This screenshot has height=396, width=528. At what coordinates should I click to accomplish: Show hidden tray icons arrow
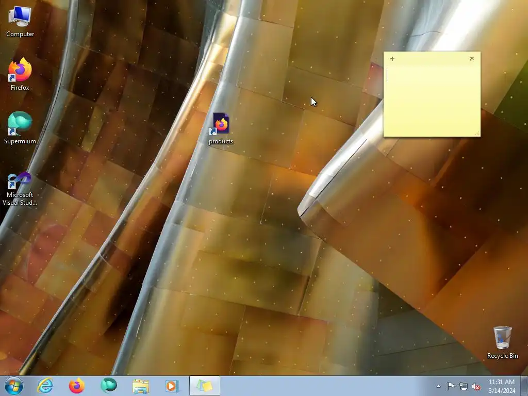pyautogui.click(x=438, y=386)
